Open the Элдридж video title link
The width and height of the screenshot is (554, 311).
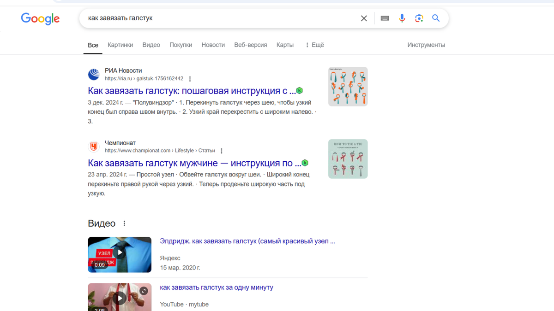(247, 241)
